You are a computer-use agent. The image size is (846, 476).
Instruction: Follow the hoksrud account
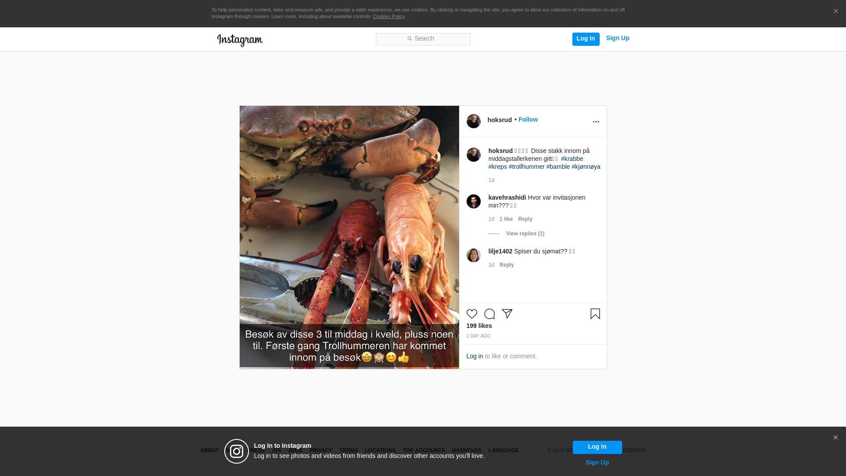tap(528, 119)
